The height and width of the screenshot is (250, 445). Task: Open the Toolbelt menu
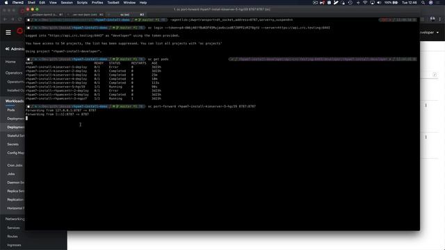[x=113, y=3]
